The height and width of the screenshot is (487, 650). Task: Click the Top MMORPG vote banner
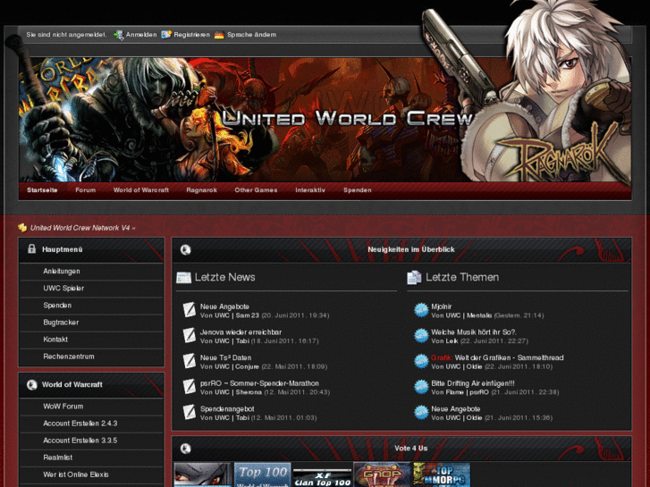coord(442,475)
